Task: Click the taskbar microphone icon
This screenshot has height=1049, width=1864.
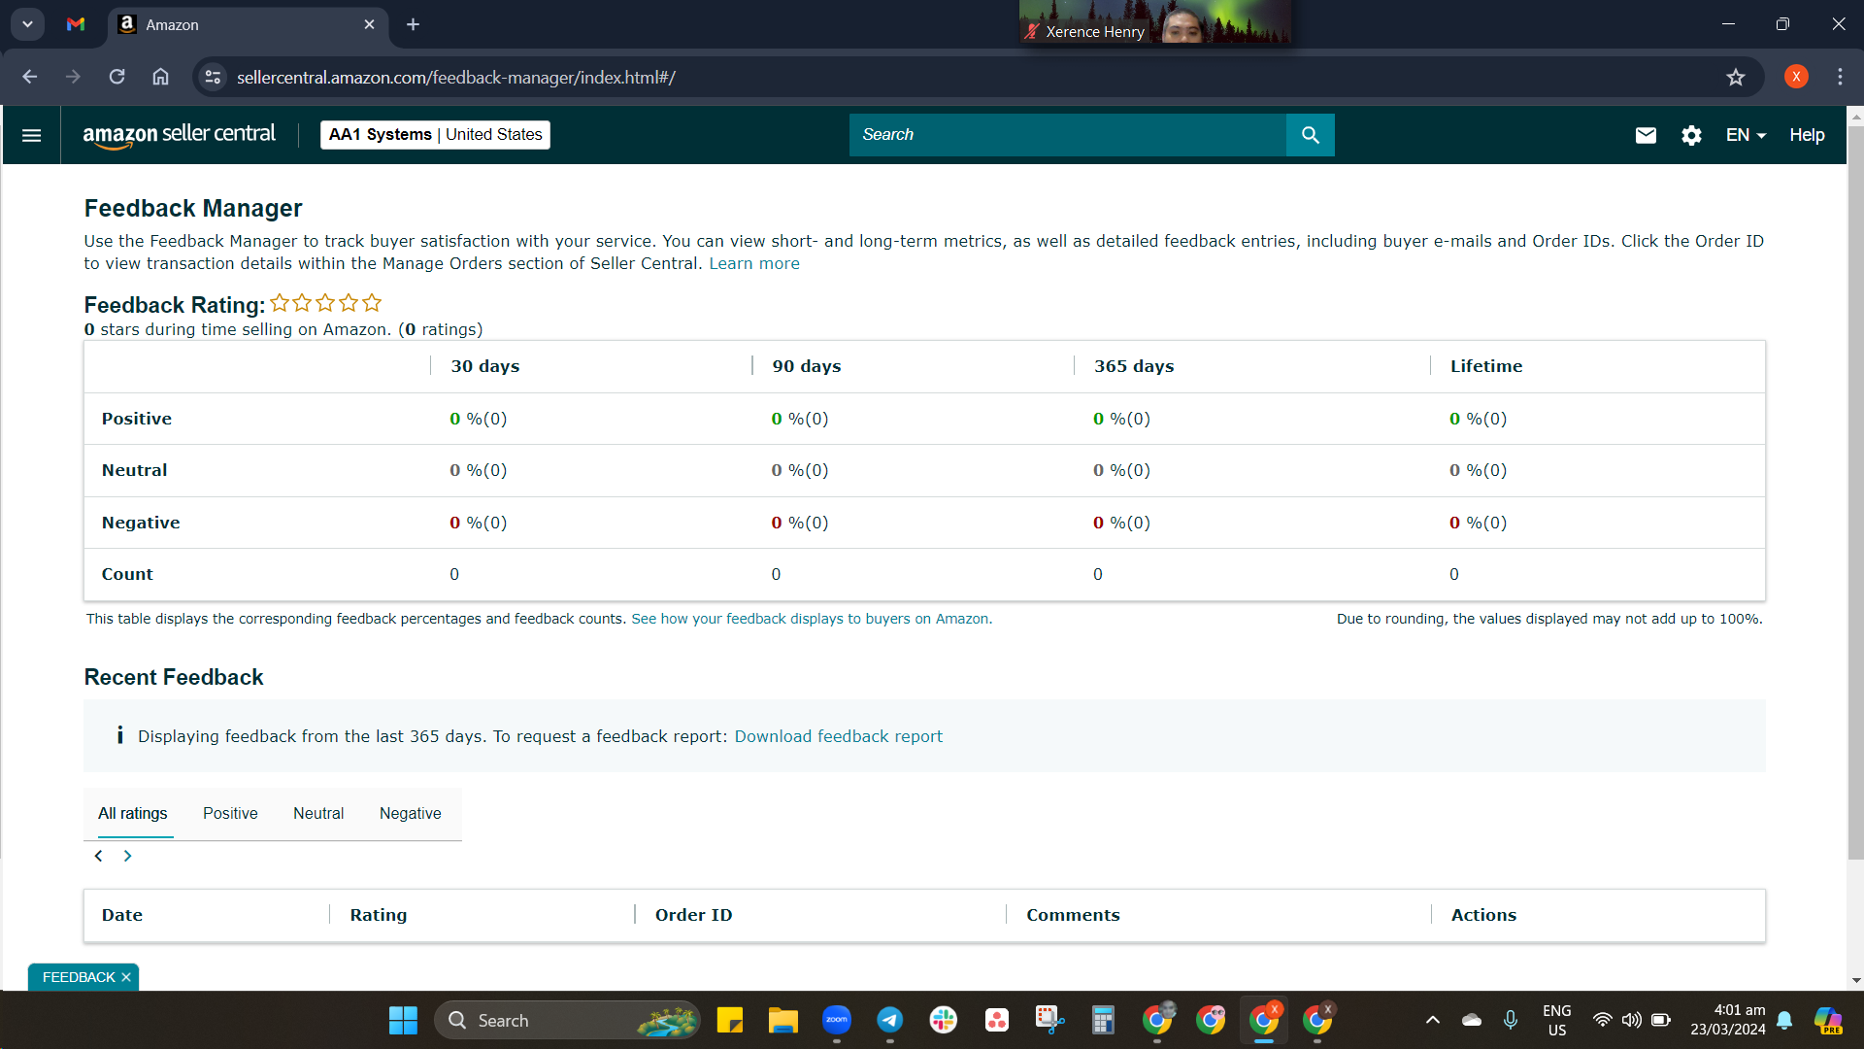Action: point(1511,1020)
